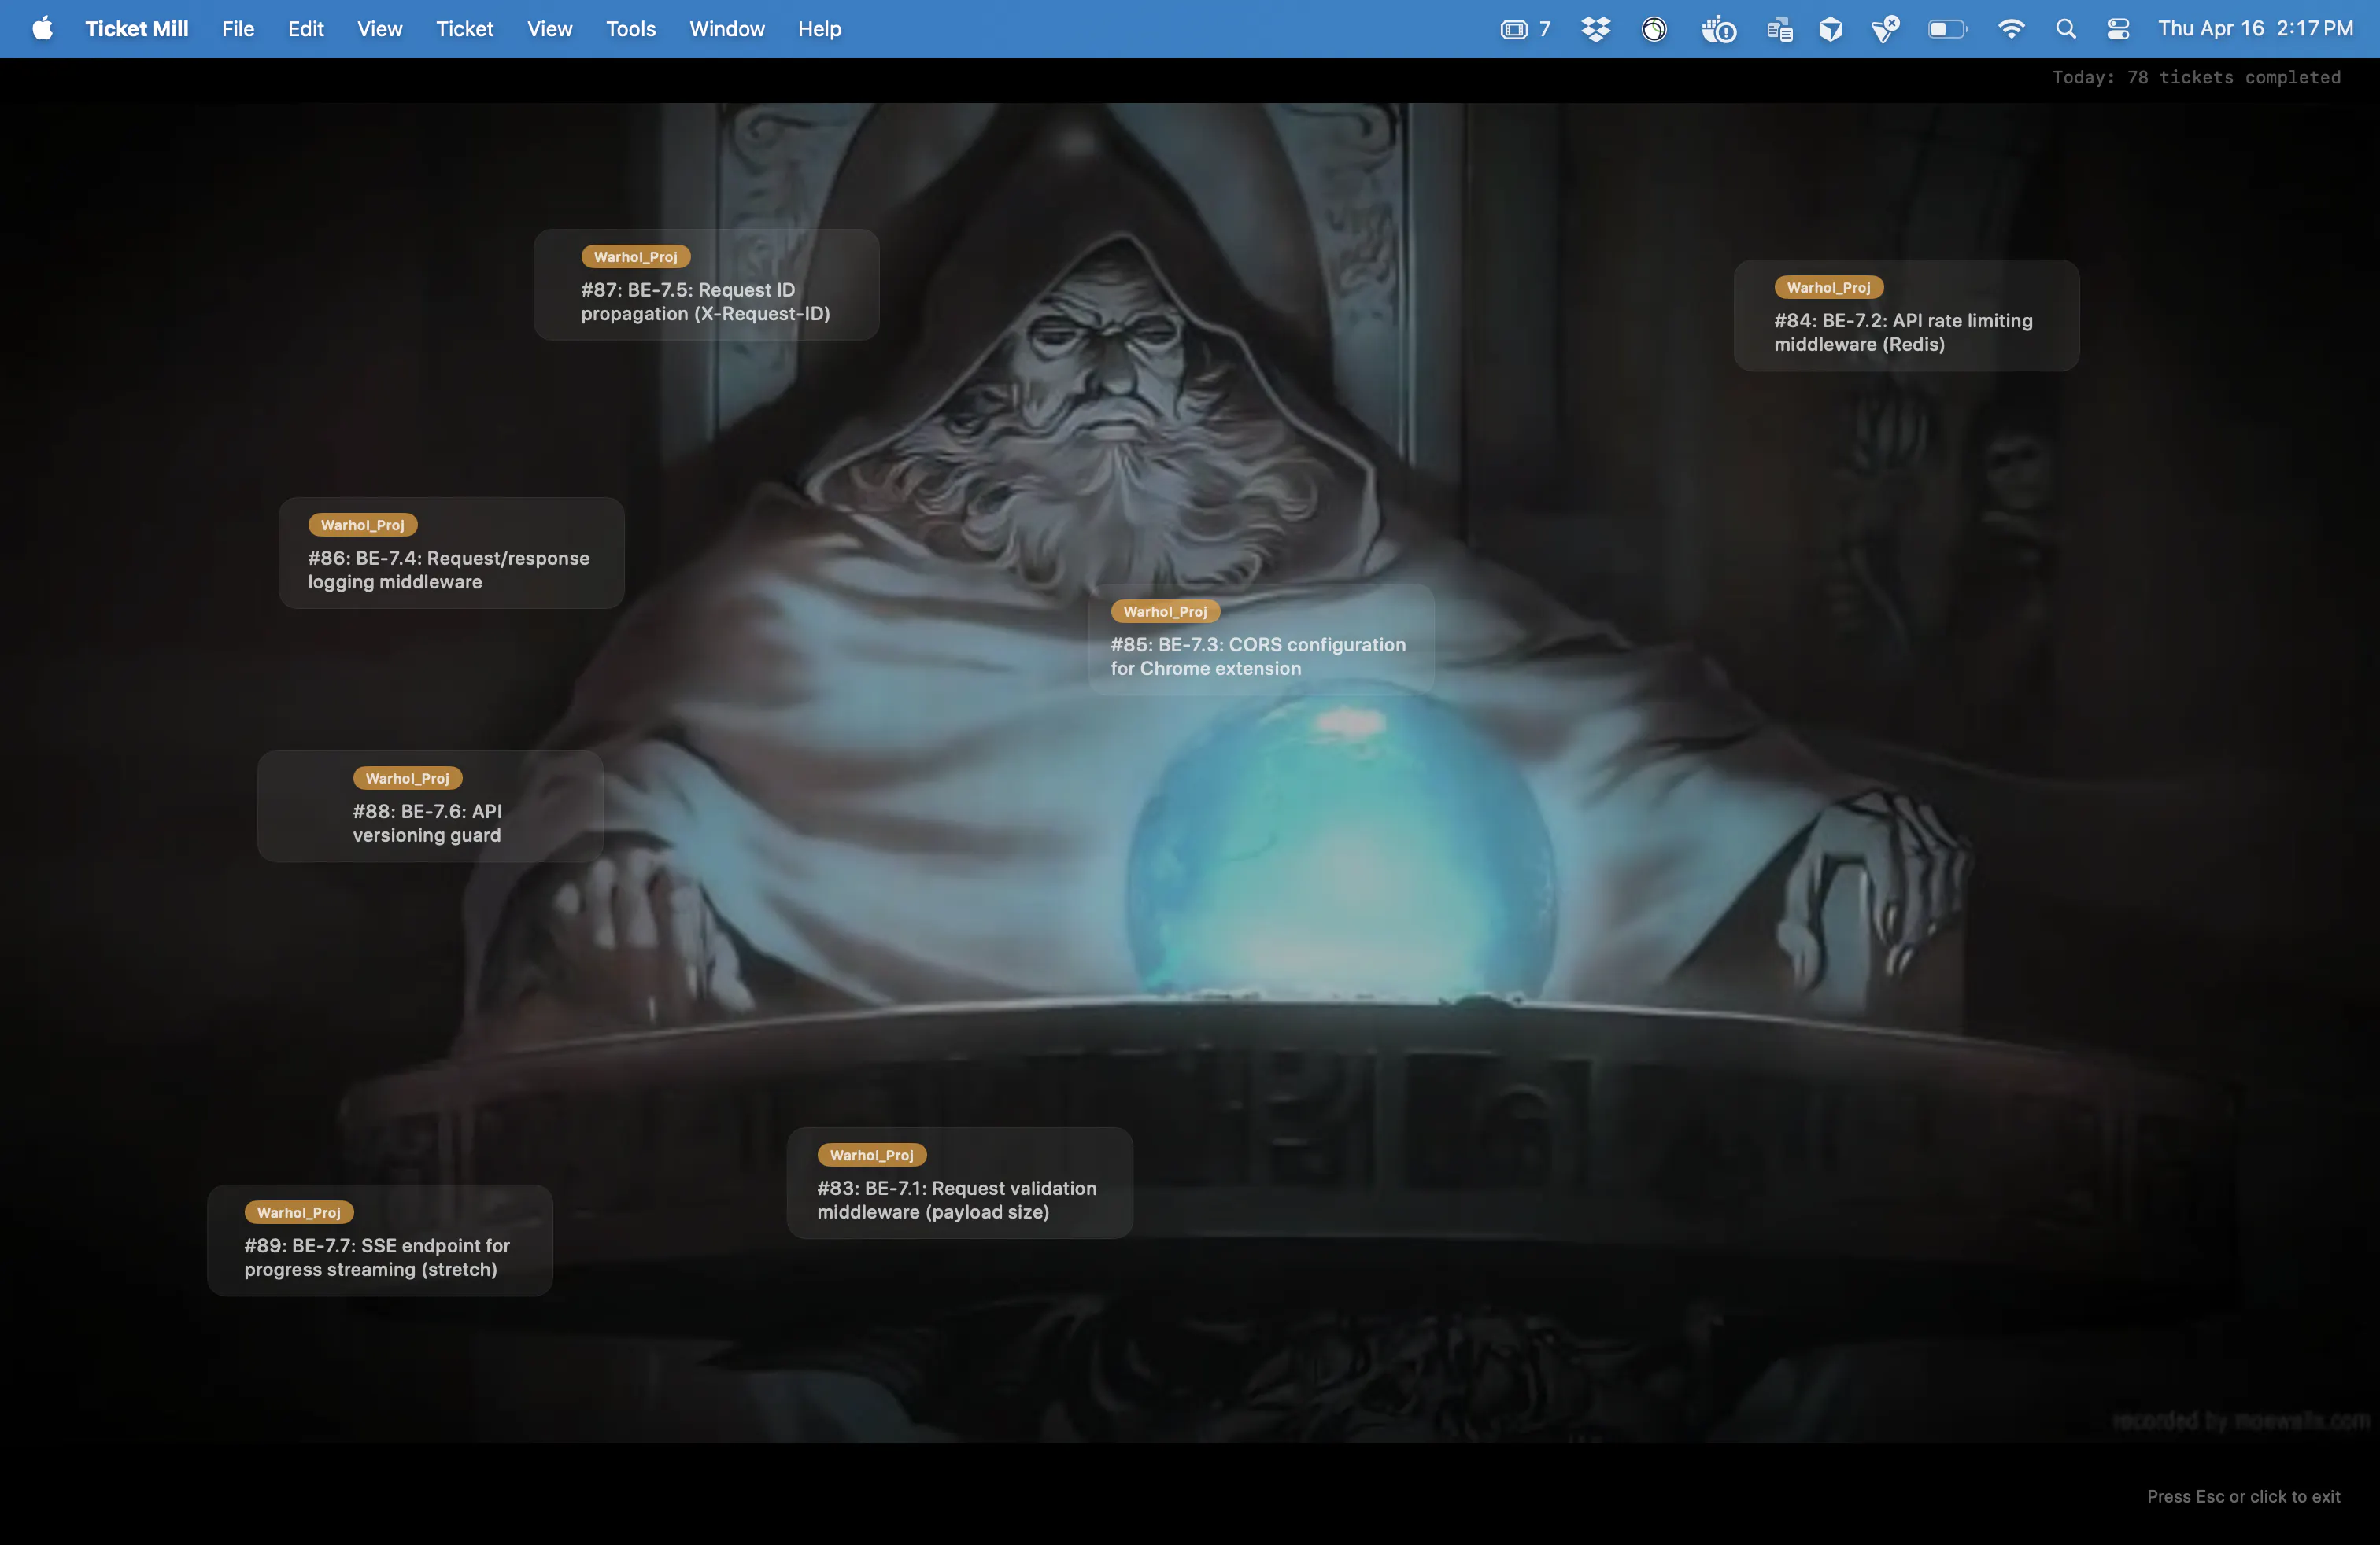Click the Warhol_Proj tag on ticket #88

(407, 779)
